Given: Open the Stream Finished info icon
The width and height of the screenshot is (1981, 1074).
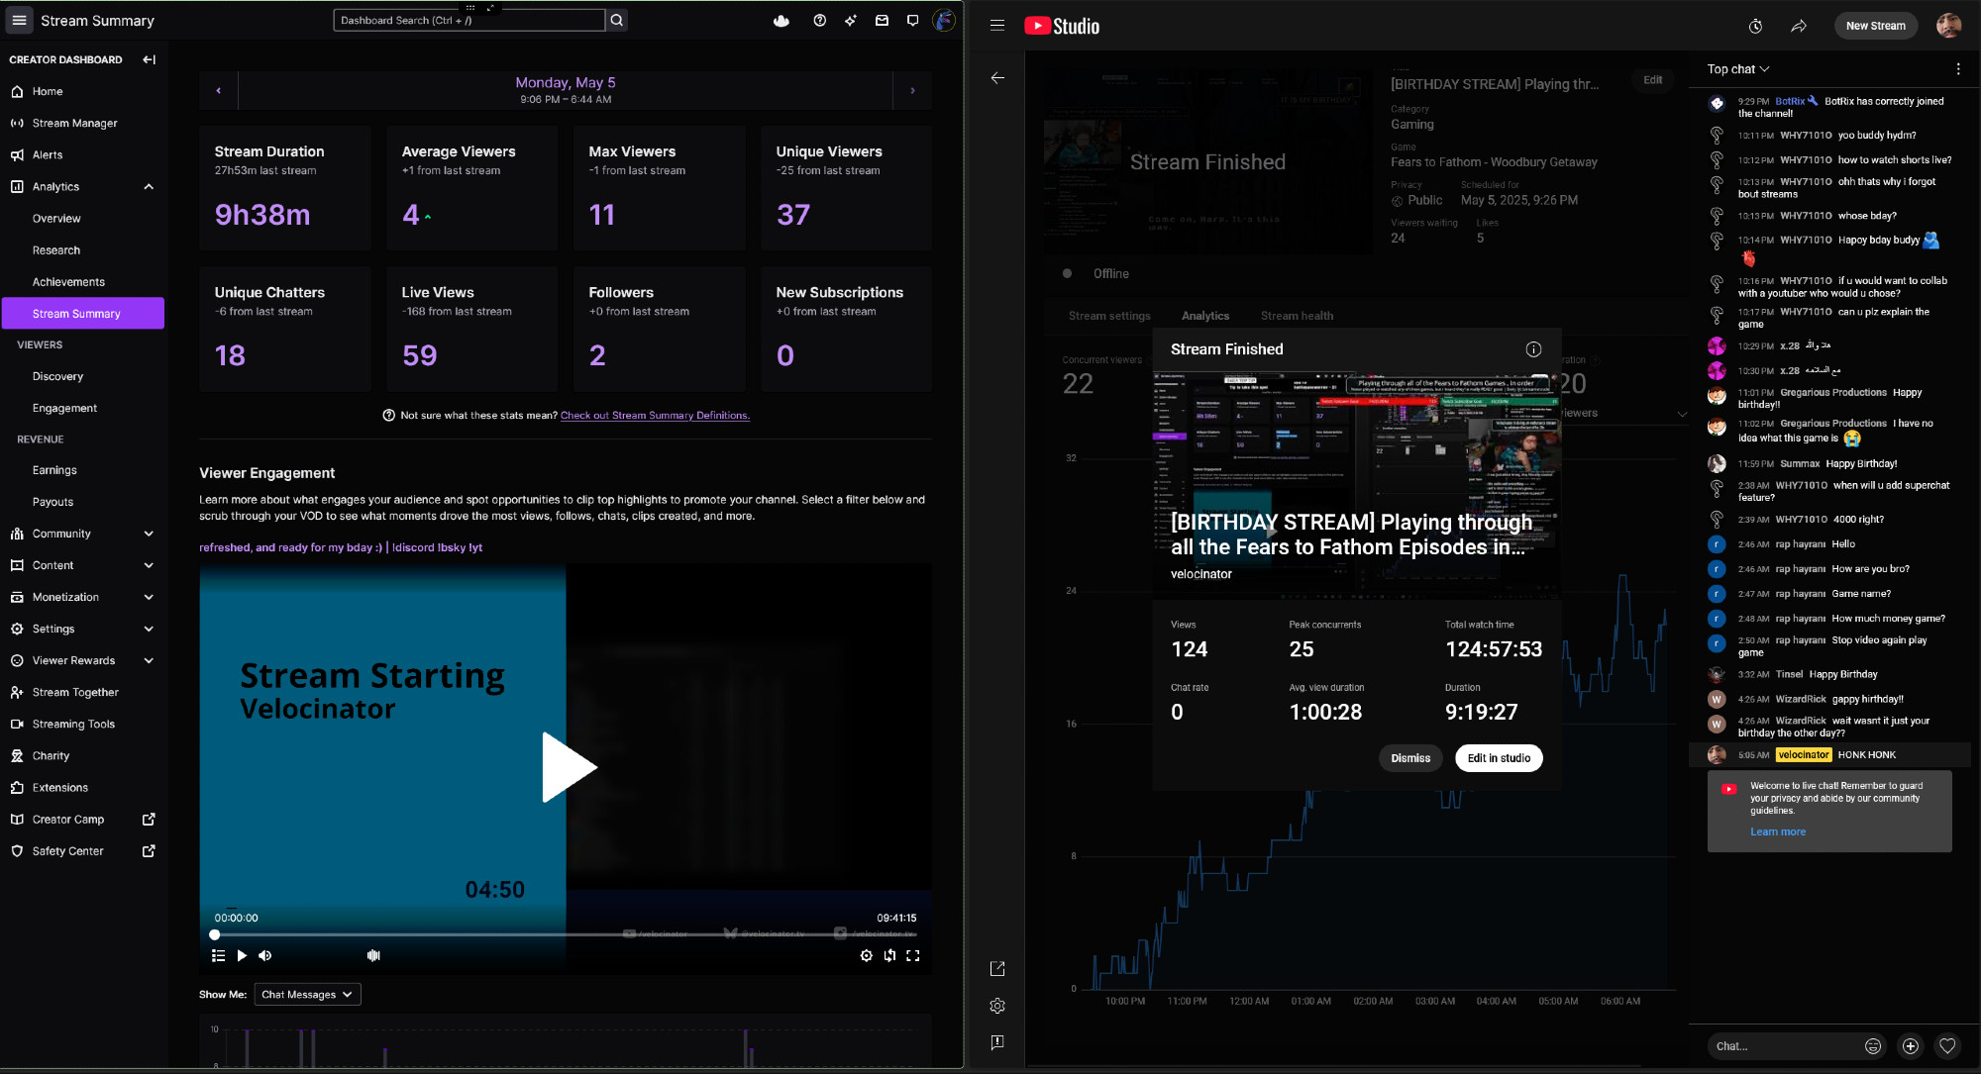Looking at the screenshot, I should click(1533, 348).
